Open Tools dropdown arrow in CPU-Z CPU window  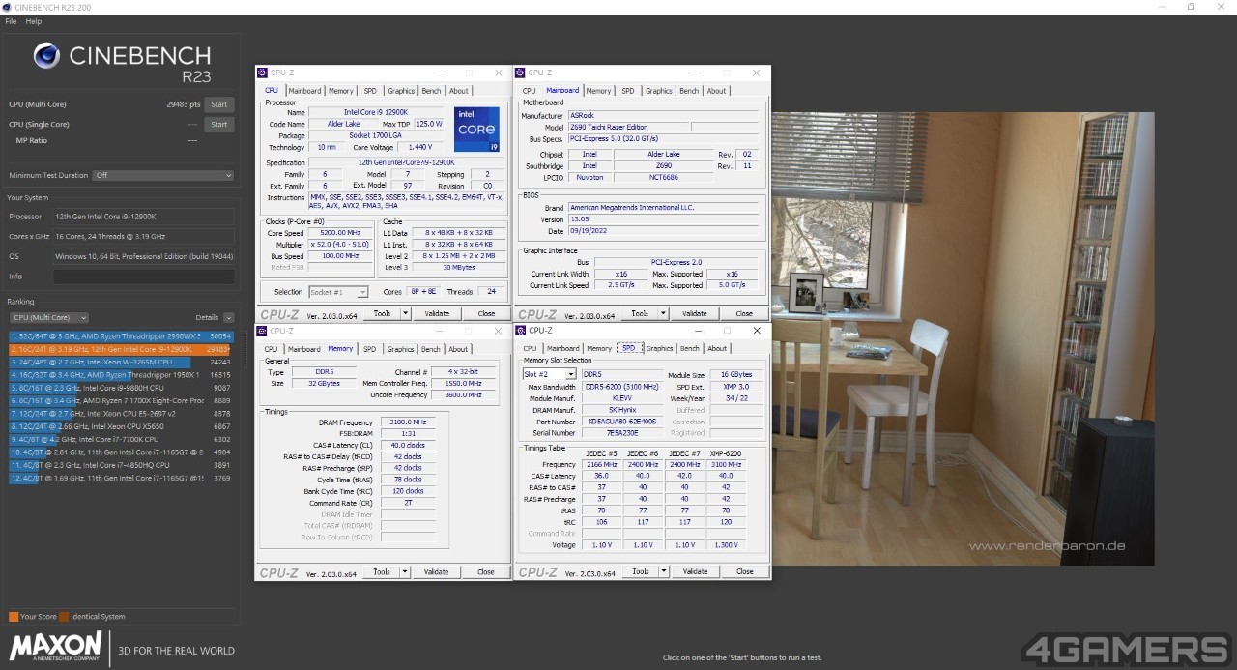405,313
